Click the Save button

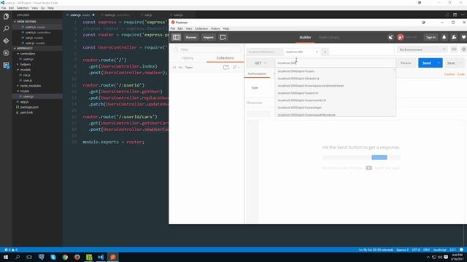point(451,63)
